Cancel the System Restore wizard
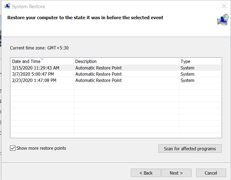This screenshot has height=180, width=231. click(x=211, y=173)
